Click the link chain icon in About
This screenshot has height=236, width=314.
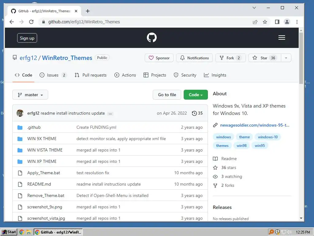tap(215, 125)
